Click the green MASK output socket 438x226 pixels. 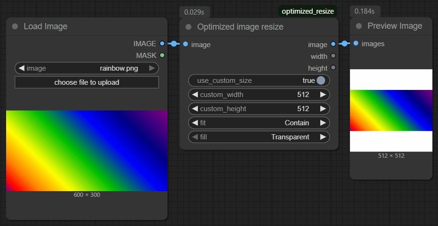pos(162,56)
